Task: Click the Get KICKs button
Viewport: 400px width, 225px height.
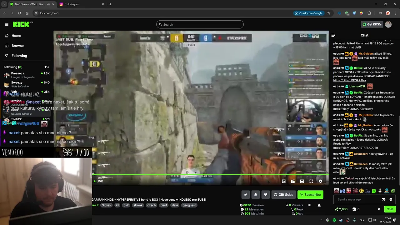Action: coord(372,24)
